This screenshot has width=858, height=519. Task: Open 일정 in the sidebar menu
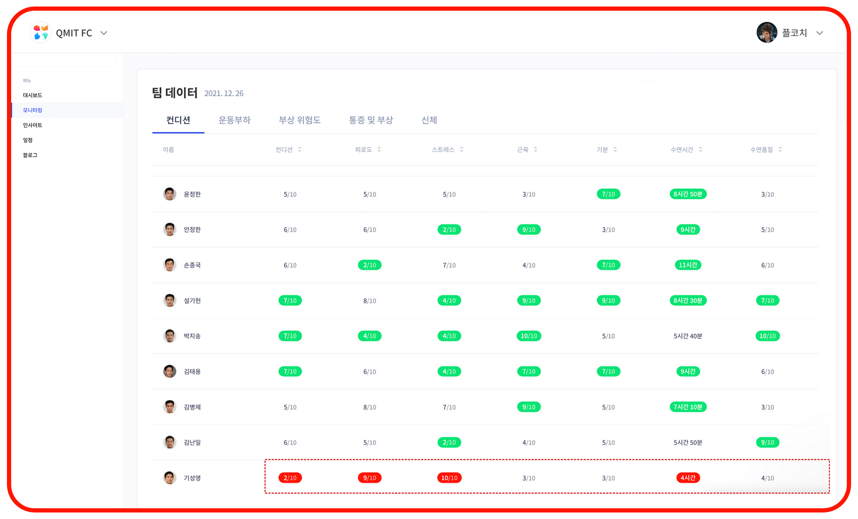(28, 140)
